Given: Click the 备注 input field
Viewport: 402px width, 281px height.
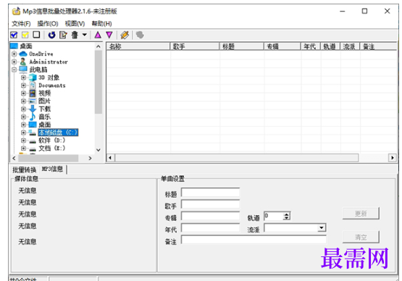Looking at the screenshot, I should tap(254, 240).
